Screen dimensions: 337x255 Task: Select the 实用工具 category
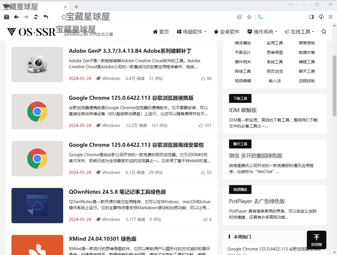(x=275, y=43)
